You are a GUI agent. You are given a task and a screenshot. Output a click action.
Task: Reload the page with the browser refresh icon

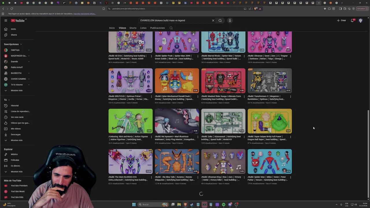point(12,9)
